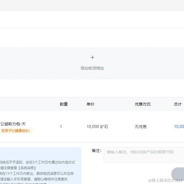Click notice line mentioning 5个工作日
This screenshot has width=184, height=184.
click(x=38, y=162)
